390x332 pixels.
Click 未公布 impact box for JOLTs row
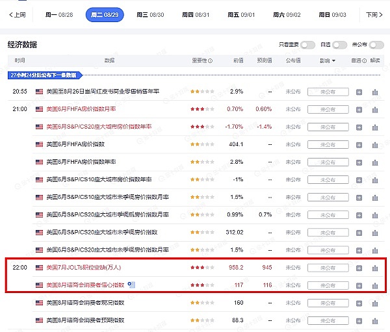[328, 267]
